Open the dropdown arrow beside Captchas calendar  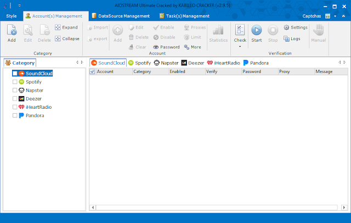point(335,16)
